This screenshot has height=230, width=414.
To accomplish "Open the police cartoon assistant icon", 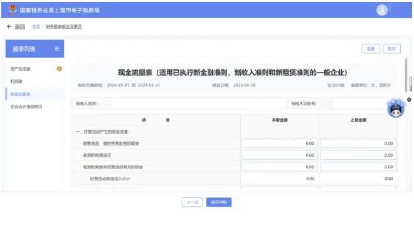I will 396,108.
